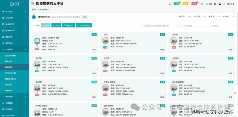Check the 未启用5 card checkbox
This screenshot has height=117, width=238.
tap(34, 82)
